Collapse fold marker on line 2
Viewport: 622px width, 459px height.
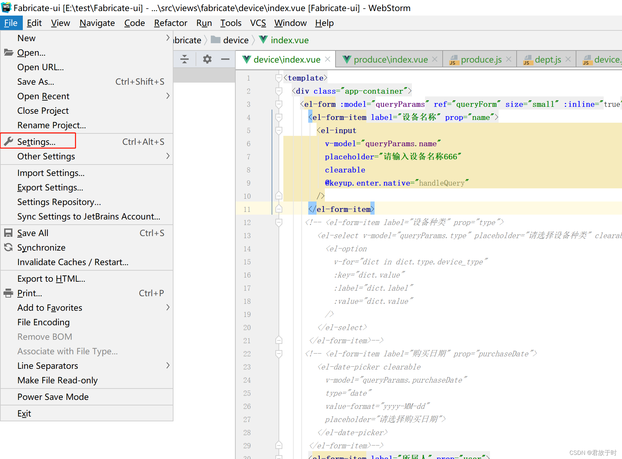(279, 91)
